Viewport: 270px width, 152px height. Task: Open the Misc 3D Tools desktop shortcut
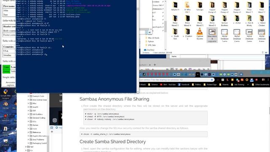click(x=5, y=131)
